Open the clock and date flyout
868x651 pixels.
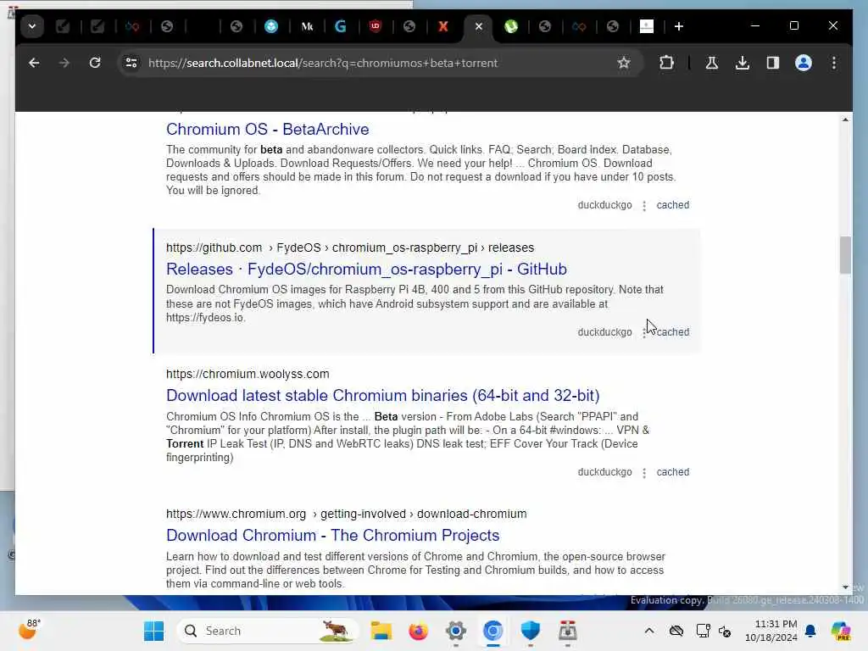(x=771, y=631)
